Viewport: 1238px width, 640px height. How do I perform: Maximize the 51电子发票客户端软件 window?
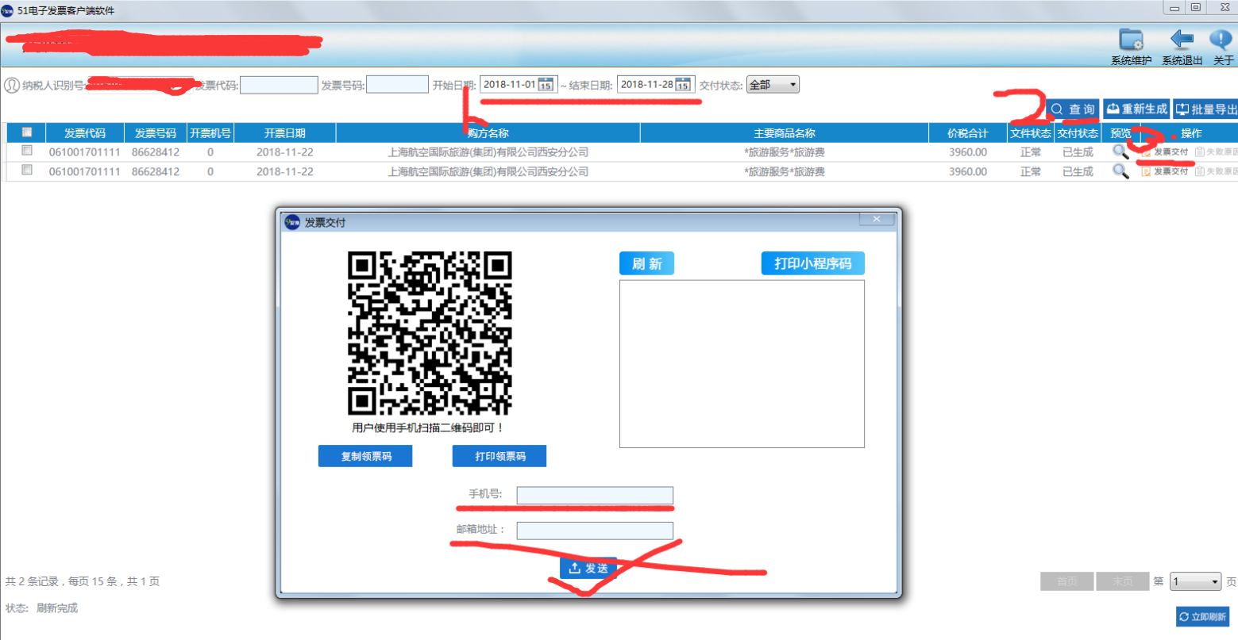[1195, 8]
